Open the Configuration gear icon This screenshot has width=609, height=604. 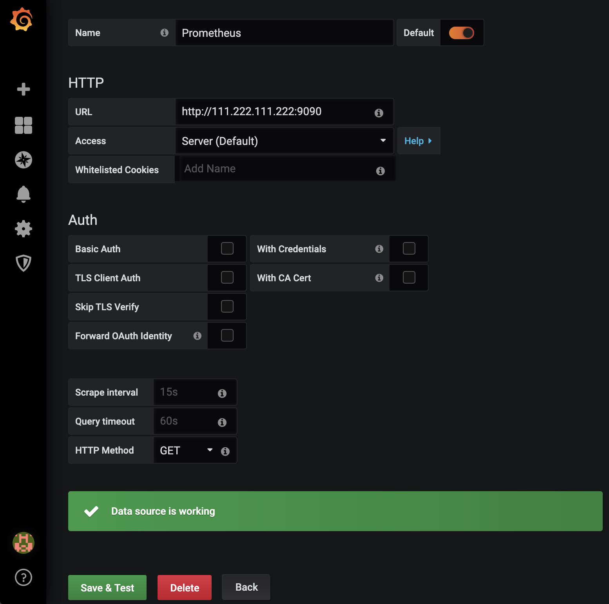[x=24, y=229]
